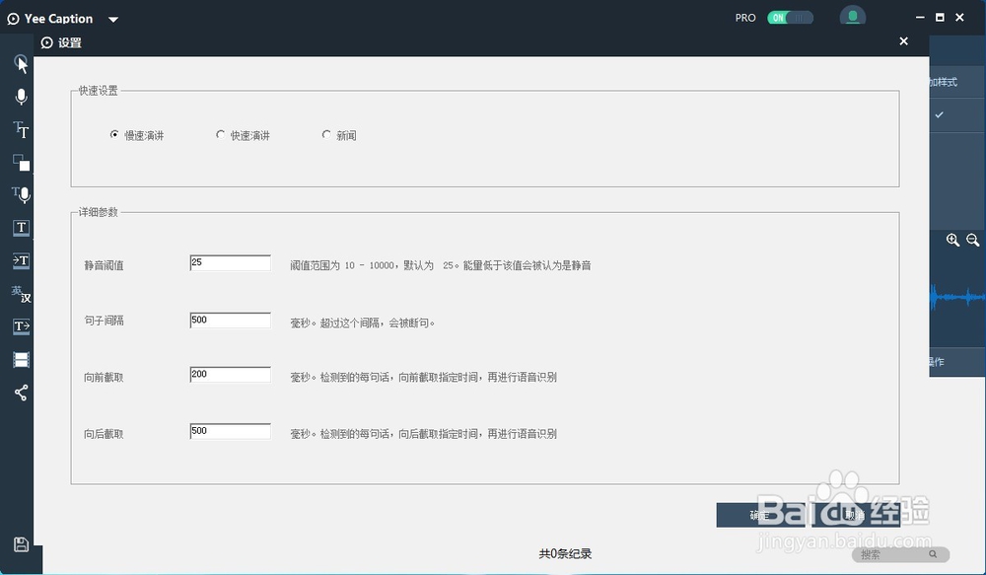Image resolution: width=986 pixels, height=575 pixels.
Task: Click the 静音阈值 input field
Action: (230, 263)
